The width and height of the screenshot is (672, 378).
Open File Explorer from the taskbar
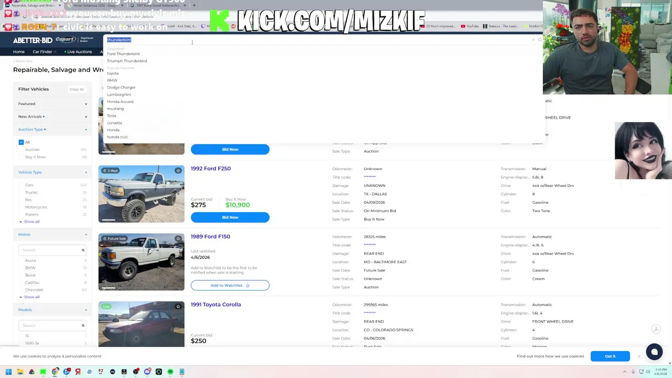[x=20, y=372]
